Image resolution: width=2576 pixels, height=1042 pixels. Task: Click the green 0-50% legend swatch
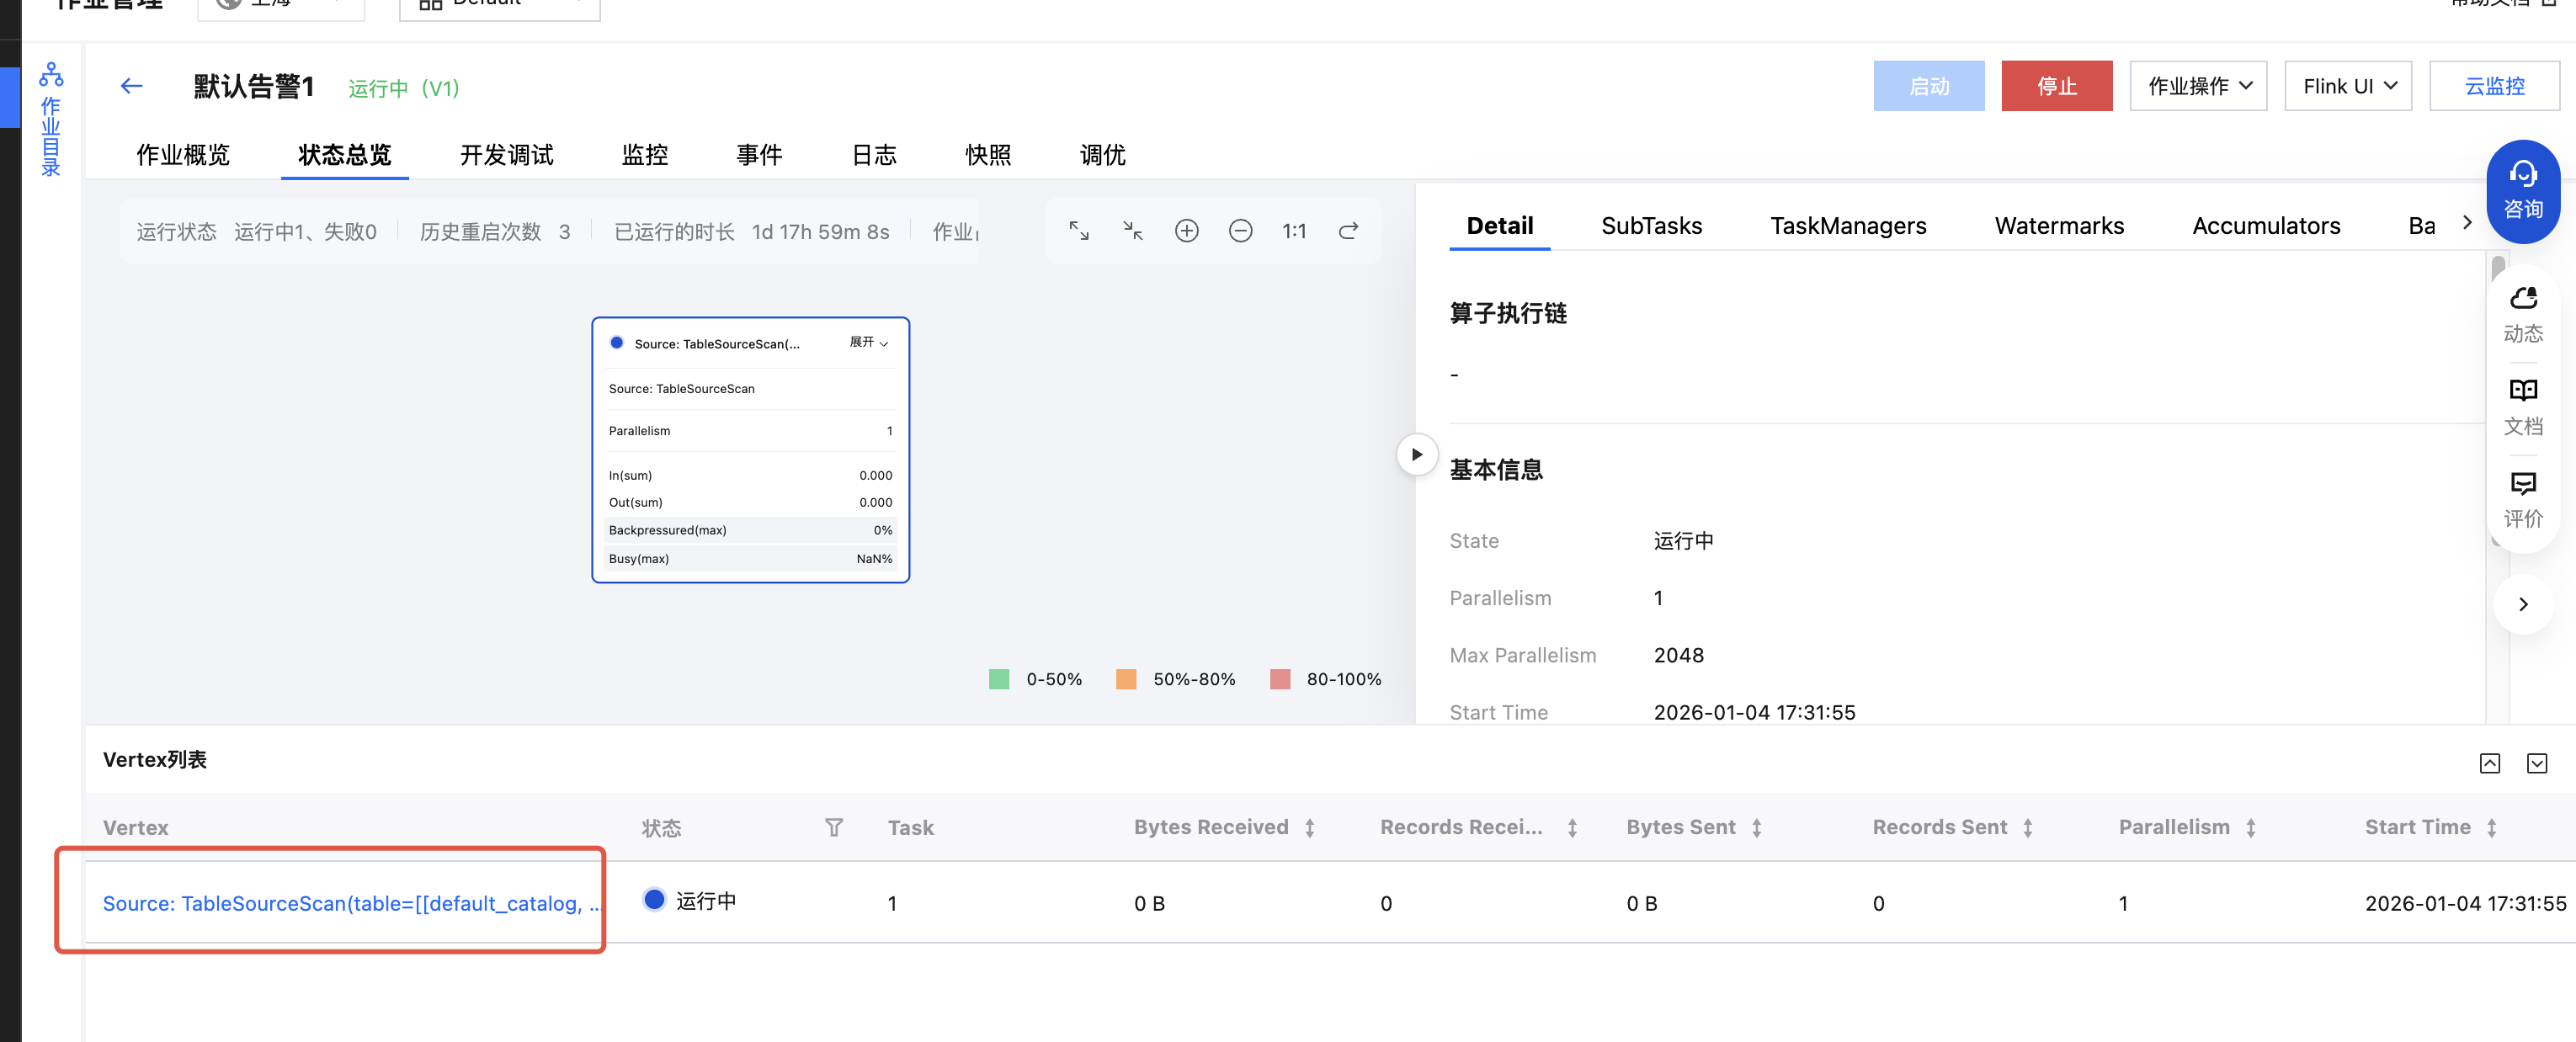click(x=998, y=679)
